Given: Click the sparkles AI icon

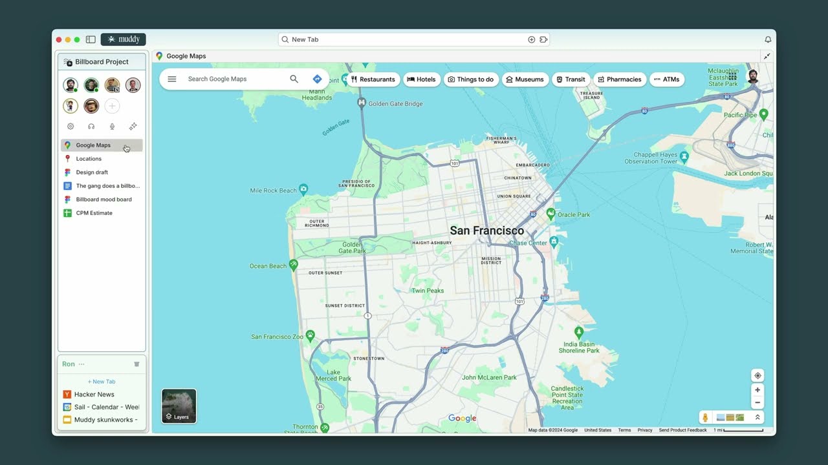Looking at the screenshot, I should pyautogui.click(x=133, y=127).
